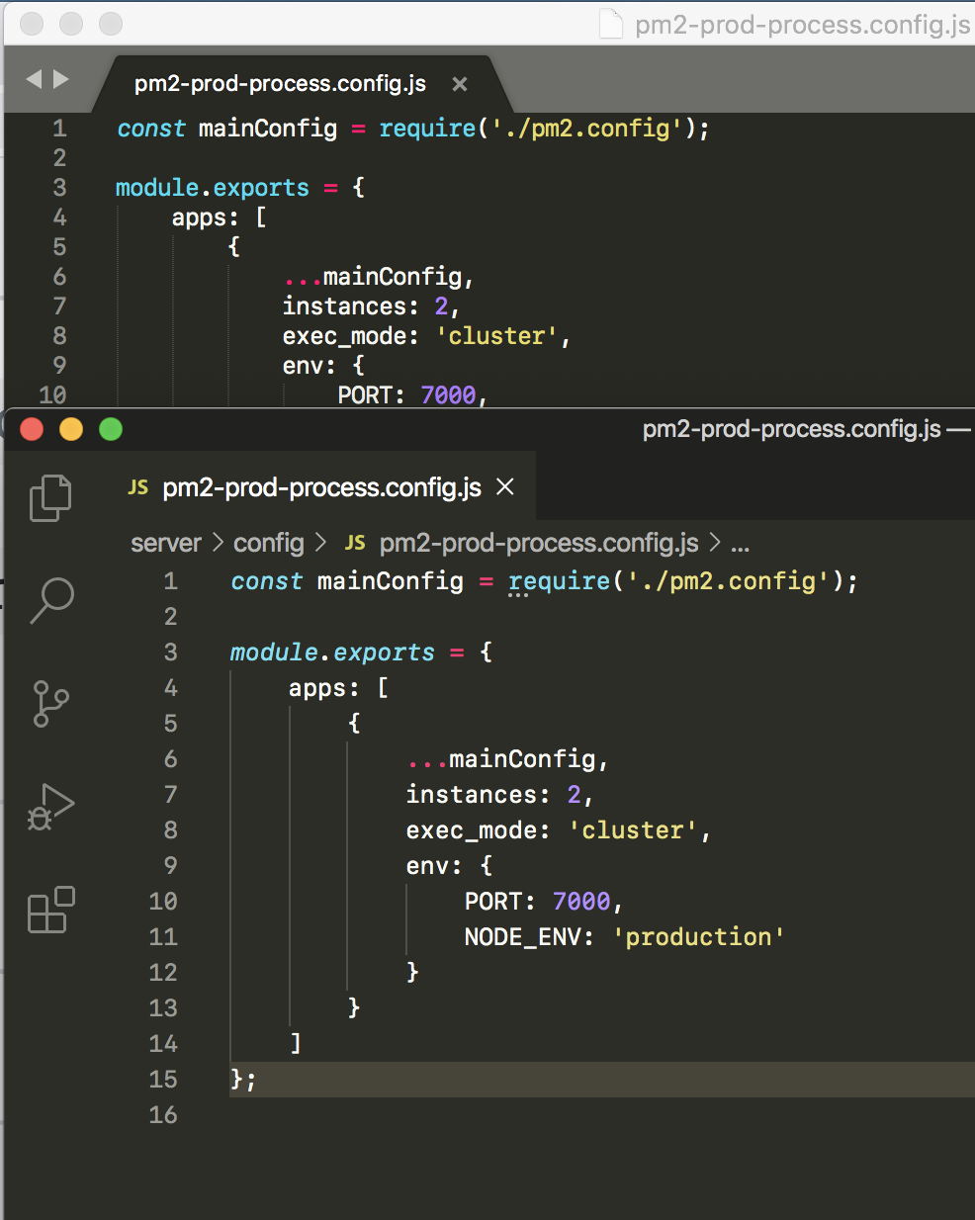Screen dimensions: 975x1220
Task: Click Sublime Text window title pm2-prod-process.config.js
Action: (x=803, y=25)
